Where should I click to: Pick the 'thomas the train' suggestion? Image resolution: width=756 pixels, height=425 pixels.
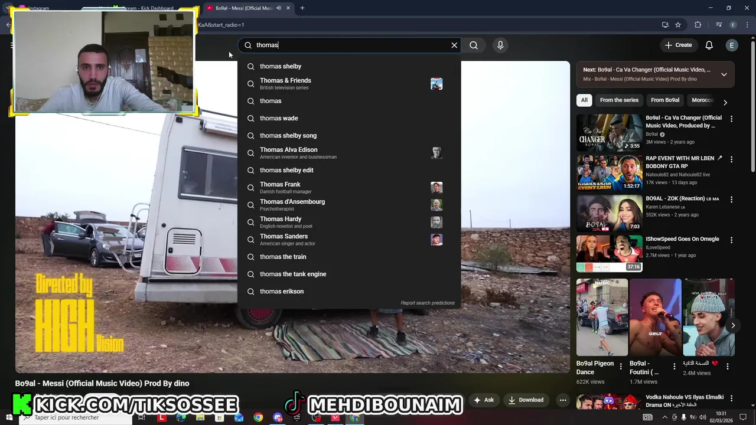[x=349, y=257]
